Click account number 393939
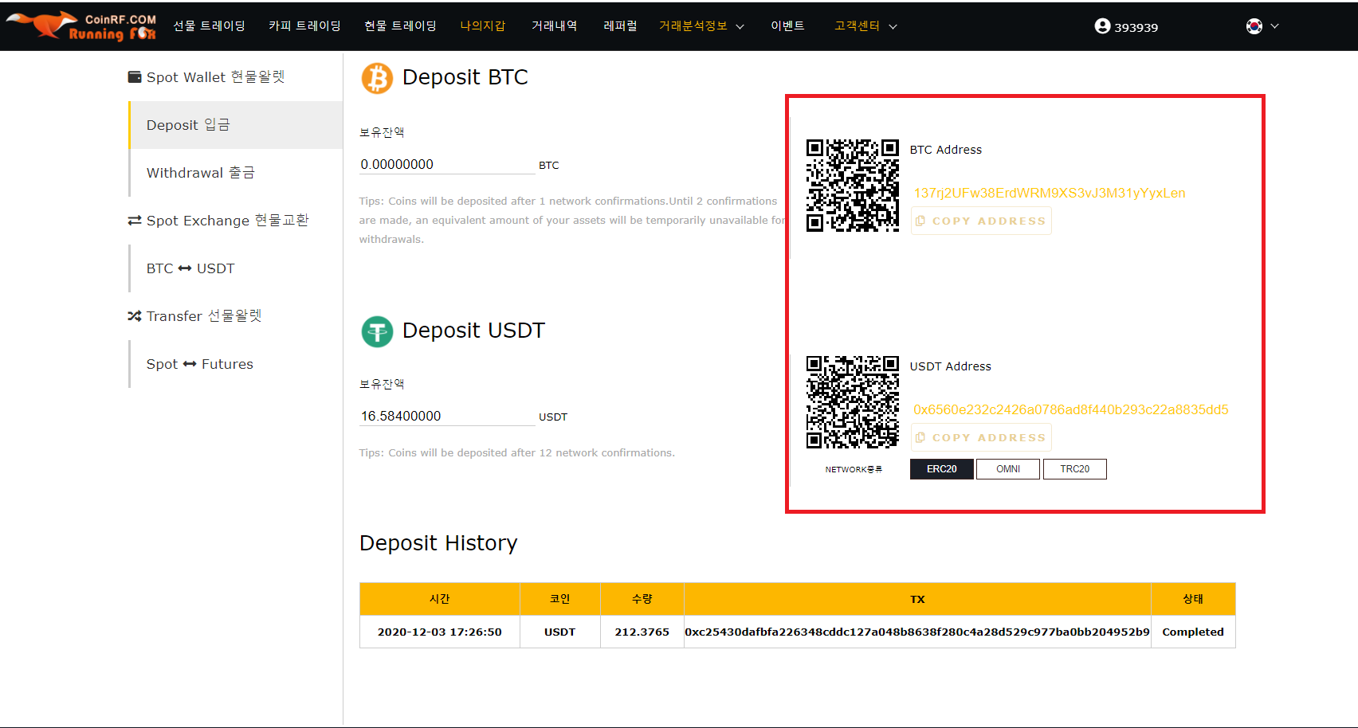The image size is (1358, 728). click(x=1136, y=27)
